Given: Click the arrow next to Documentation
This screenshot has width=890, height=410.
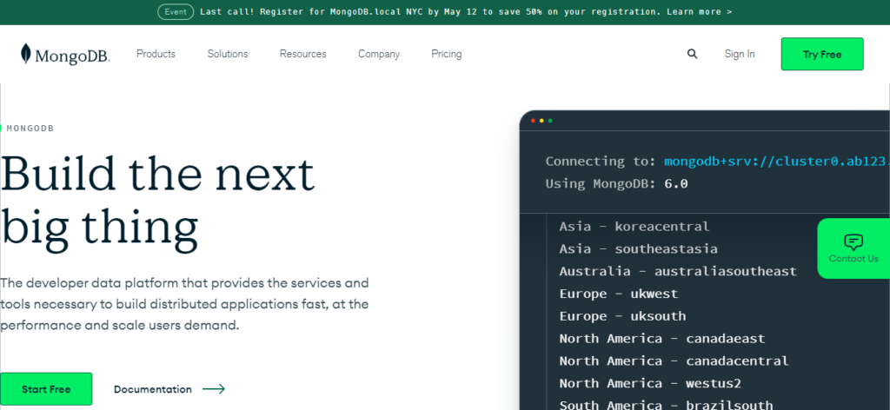Looking at the screenshot, I should [x=214, y=389].
